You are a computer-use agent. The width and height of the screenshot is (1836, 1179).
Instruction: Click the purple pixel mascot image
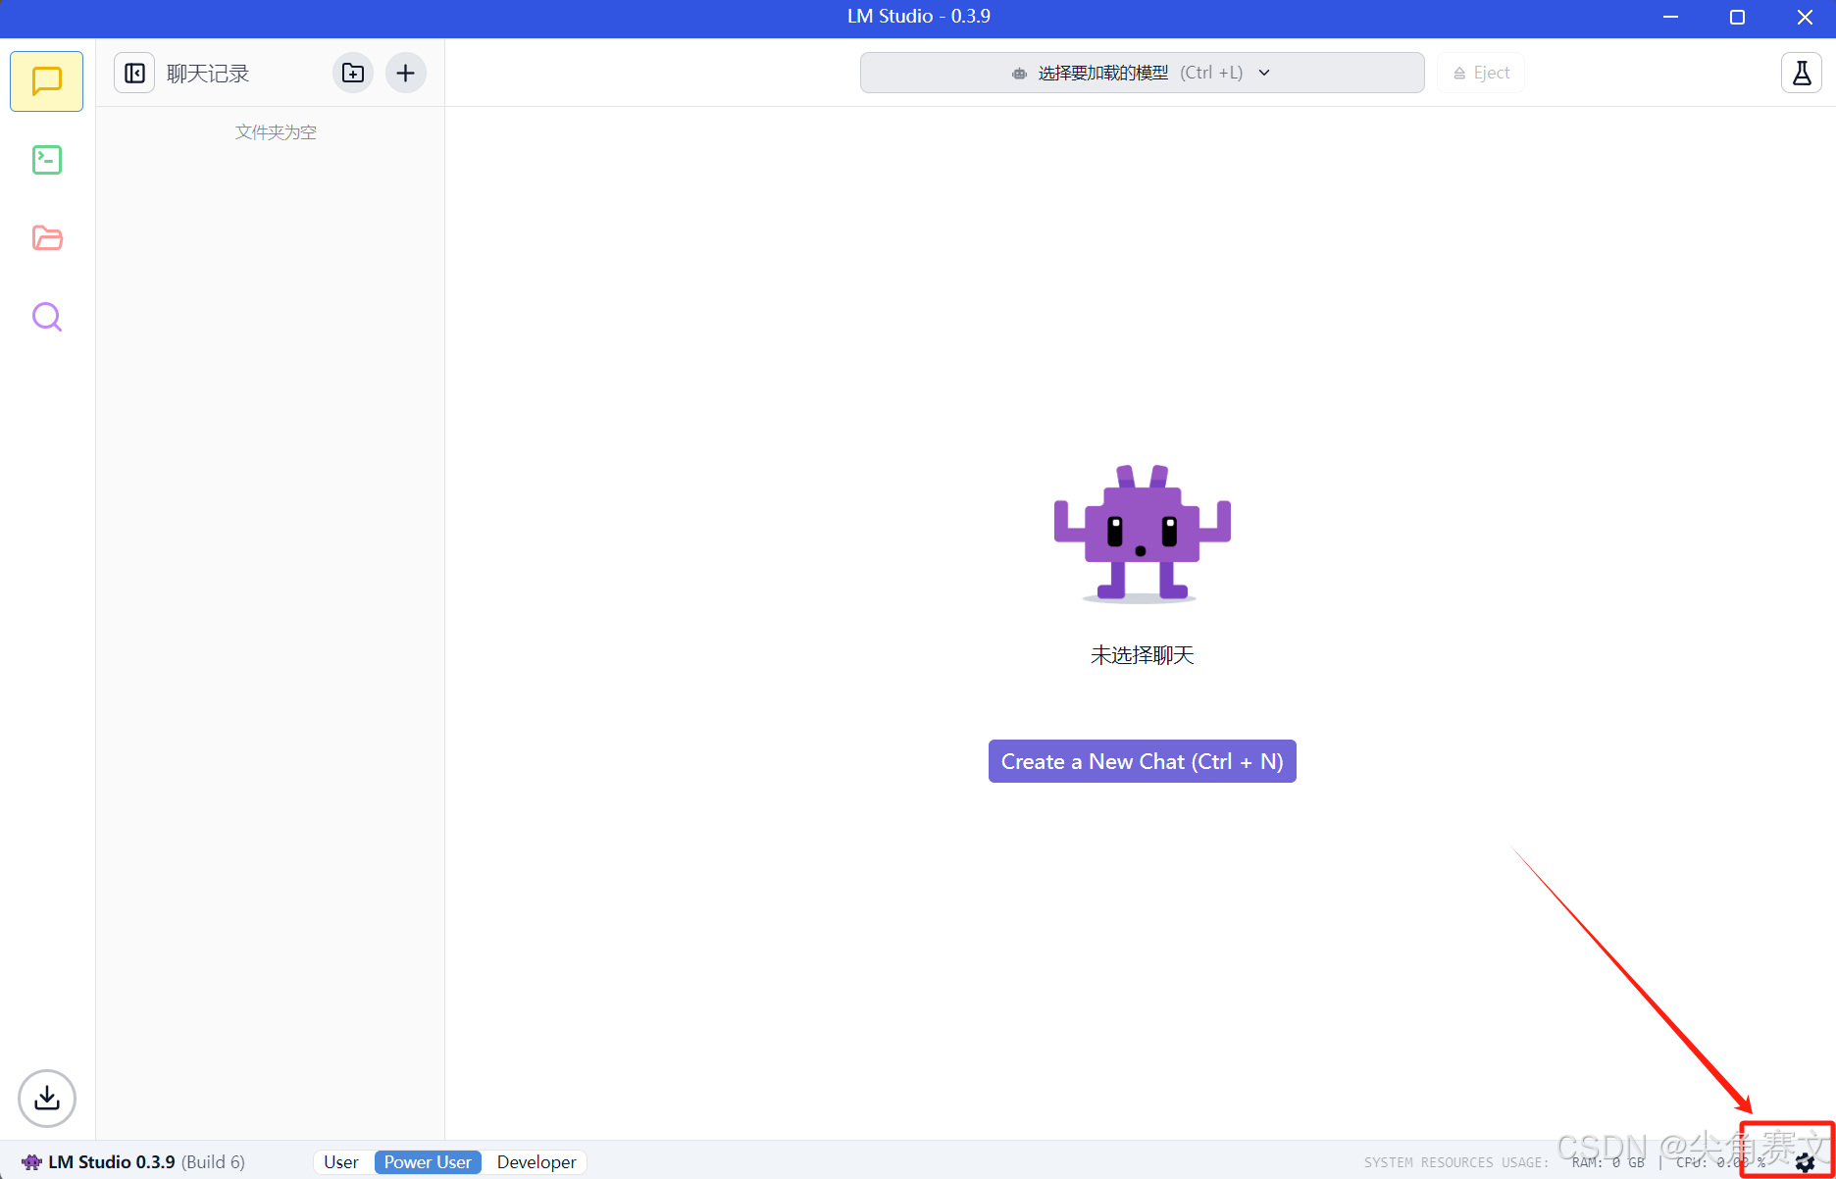click(1142, 533)
